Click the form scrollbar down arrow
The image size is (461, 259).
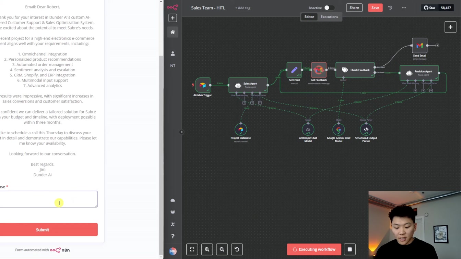point(161,257)
